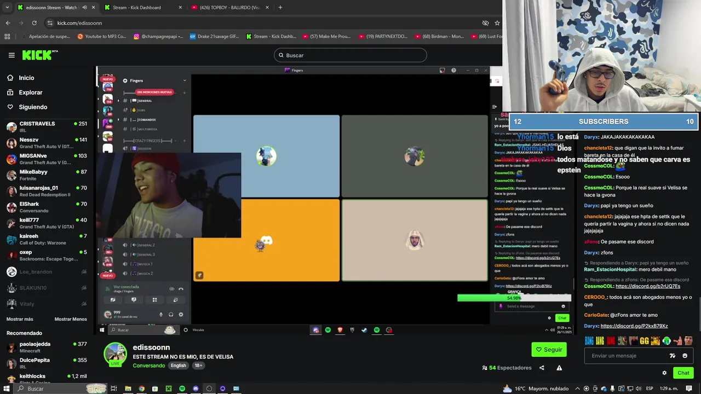Open the kelli777 channel
The image size is (701, 394).
[x=47, y=223]
